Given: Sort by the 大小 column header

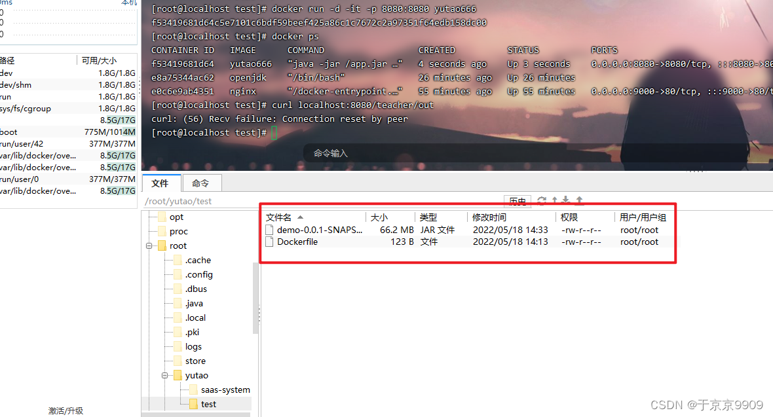Looking at the screenshot, I should click(x=379, y=217).
